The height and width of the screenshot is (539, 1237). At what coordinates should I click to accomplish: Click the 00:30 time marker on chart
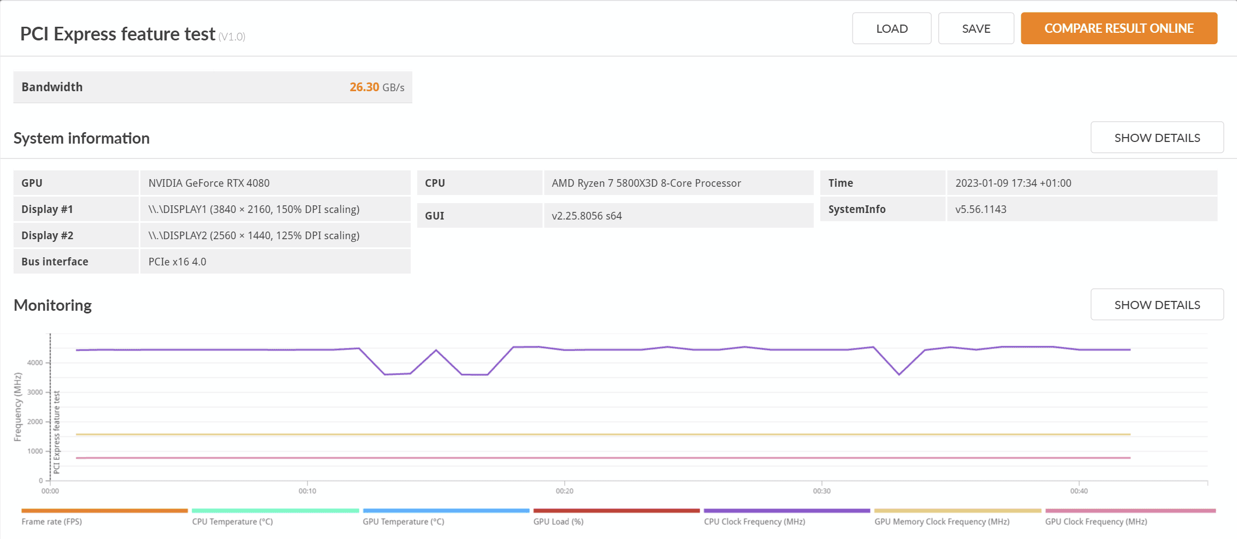[822, 491]
